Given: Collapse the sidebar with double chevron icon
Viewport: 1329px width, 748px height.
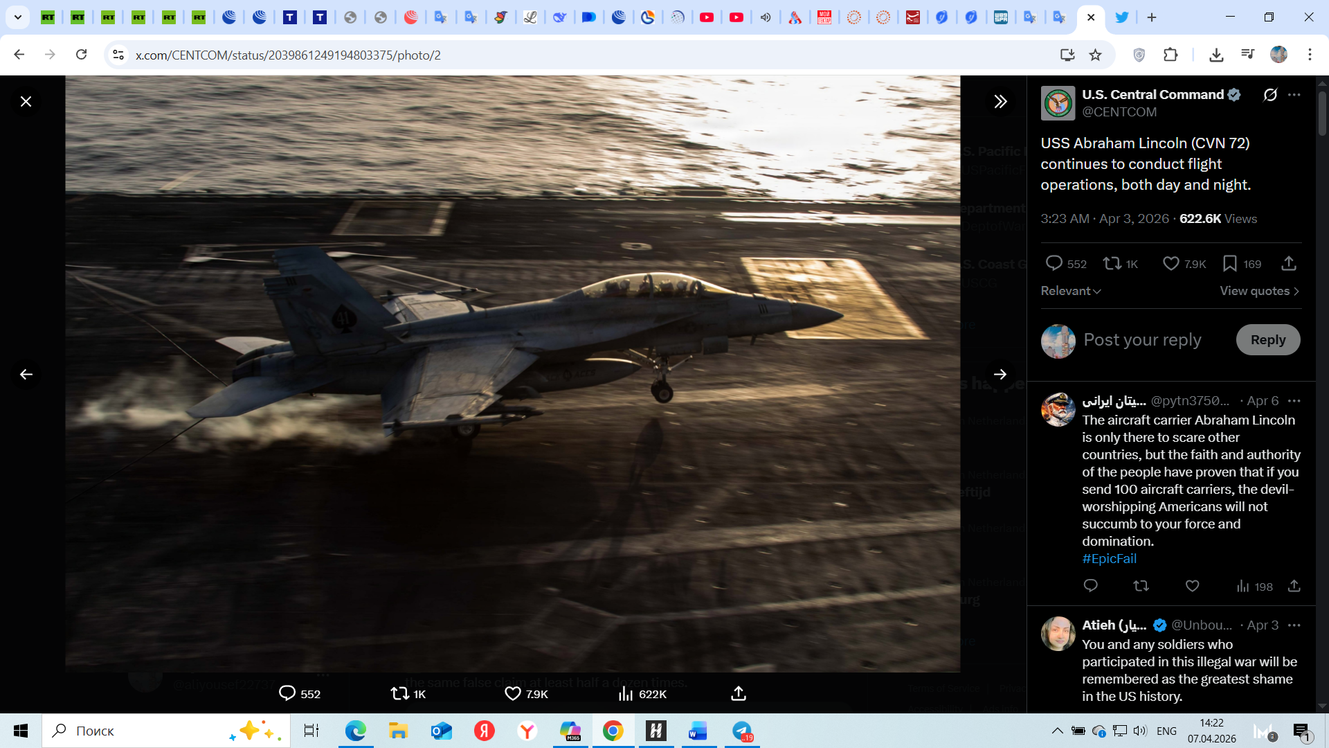Looking at the screenshot, I should 1000,102.
